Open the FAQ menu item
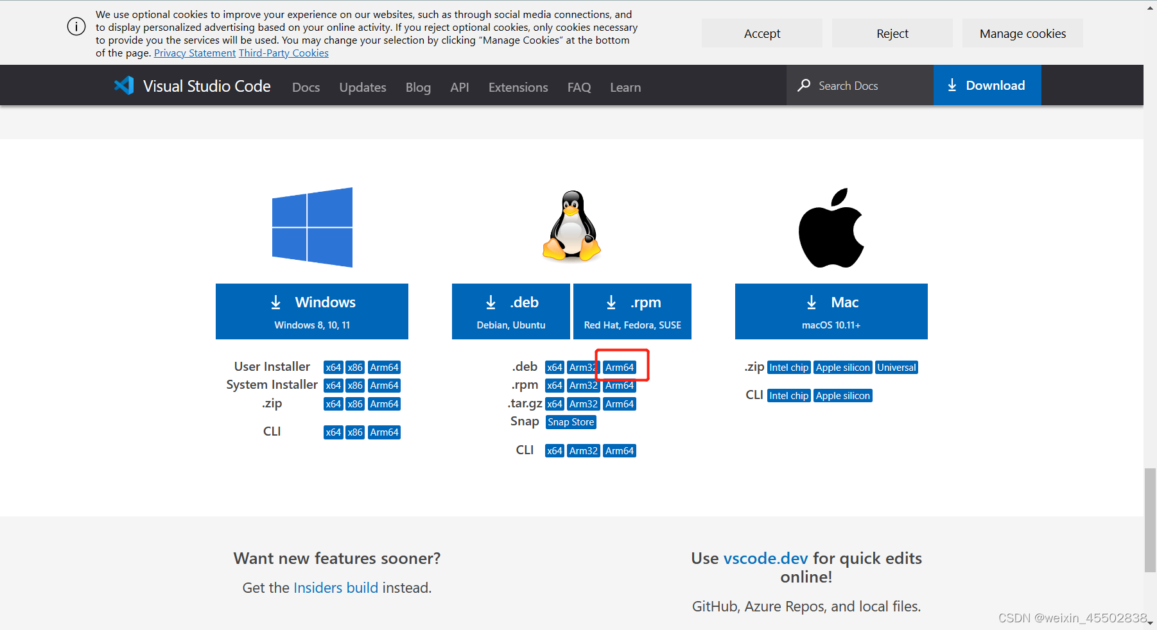This screenshot has width=1157, height=630. click(x=579, y=87)
